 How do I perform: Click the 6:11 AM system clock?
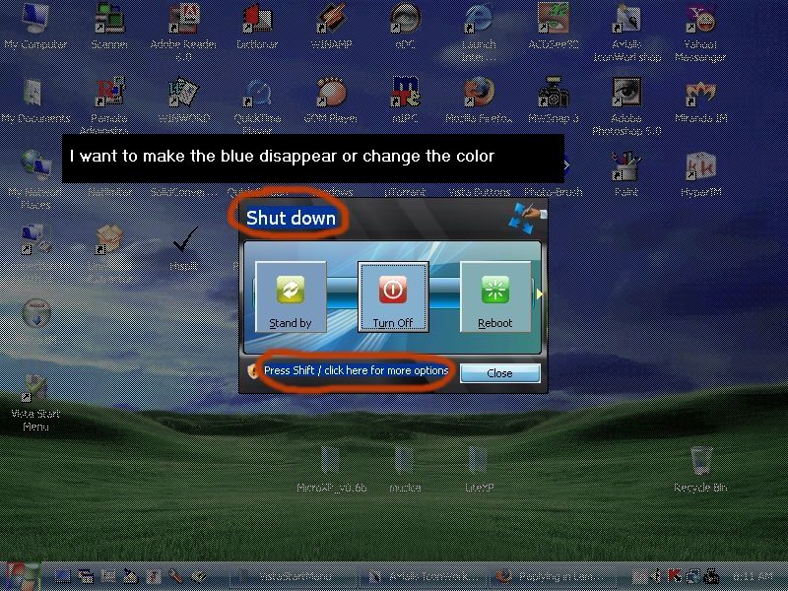click(753, 576)
